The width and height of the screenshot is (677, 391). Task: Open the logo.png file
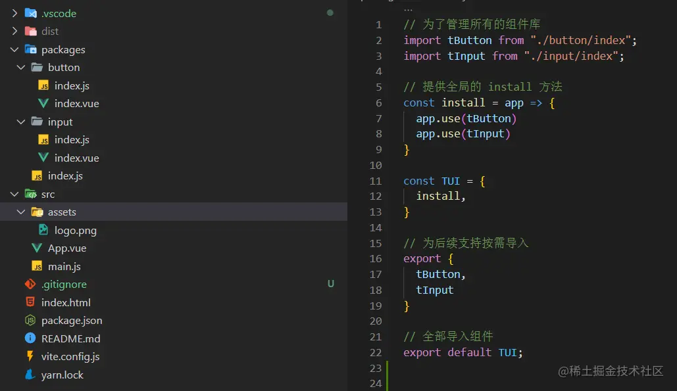click(x=76, y=231)
